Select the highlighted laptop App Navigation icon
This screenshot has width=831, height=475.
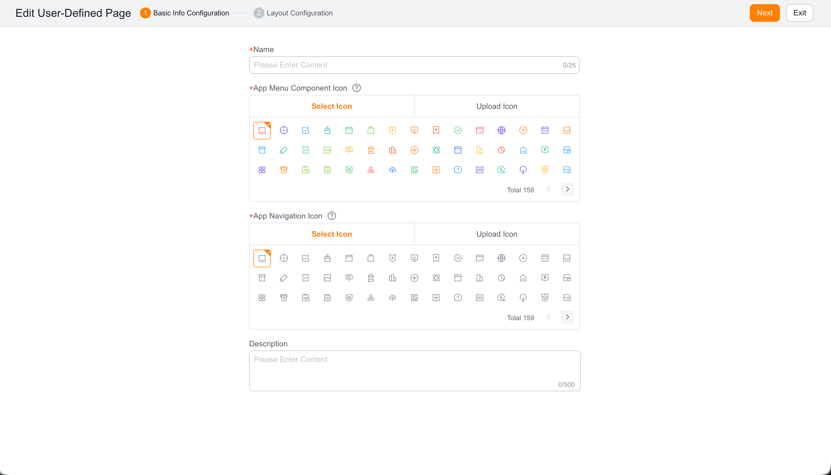point(262,258)
